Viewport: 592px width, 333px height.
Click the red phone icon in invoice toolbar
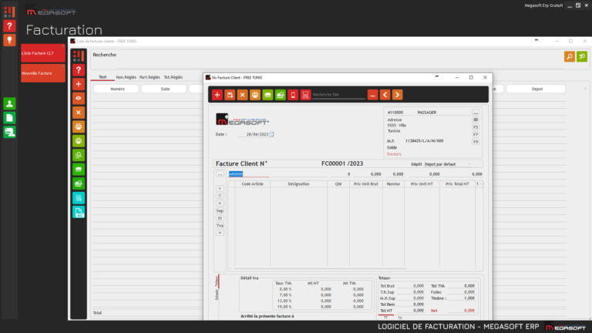(293, 95)
